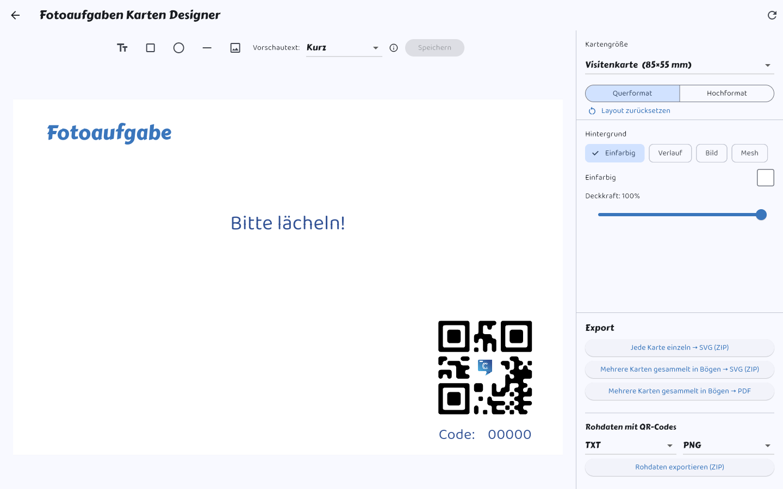
Task: Open the info icon next to Vorschautext
Action: 394,48
